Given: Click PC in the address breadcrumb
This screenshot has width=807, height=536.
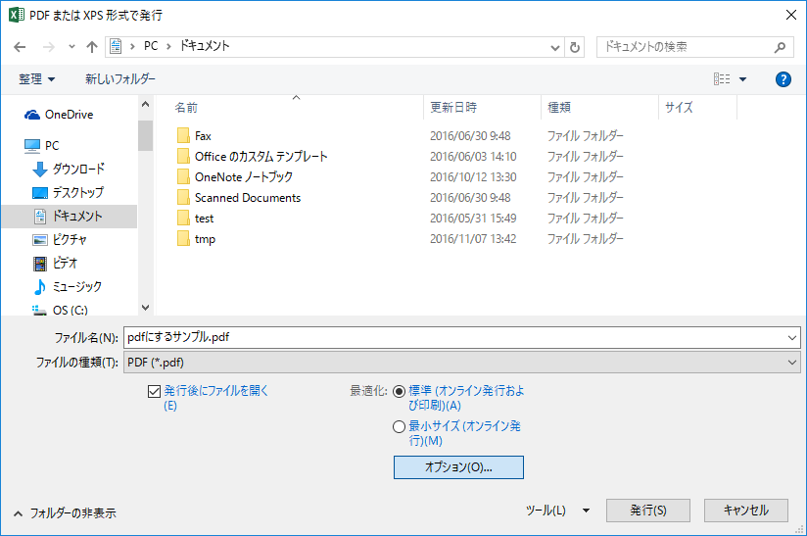Looking at the screenshot, I should pos(151,46).
